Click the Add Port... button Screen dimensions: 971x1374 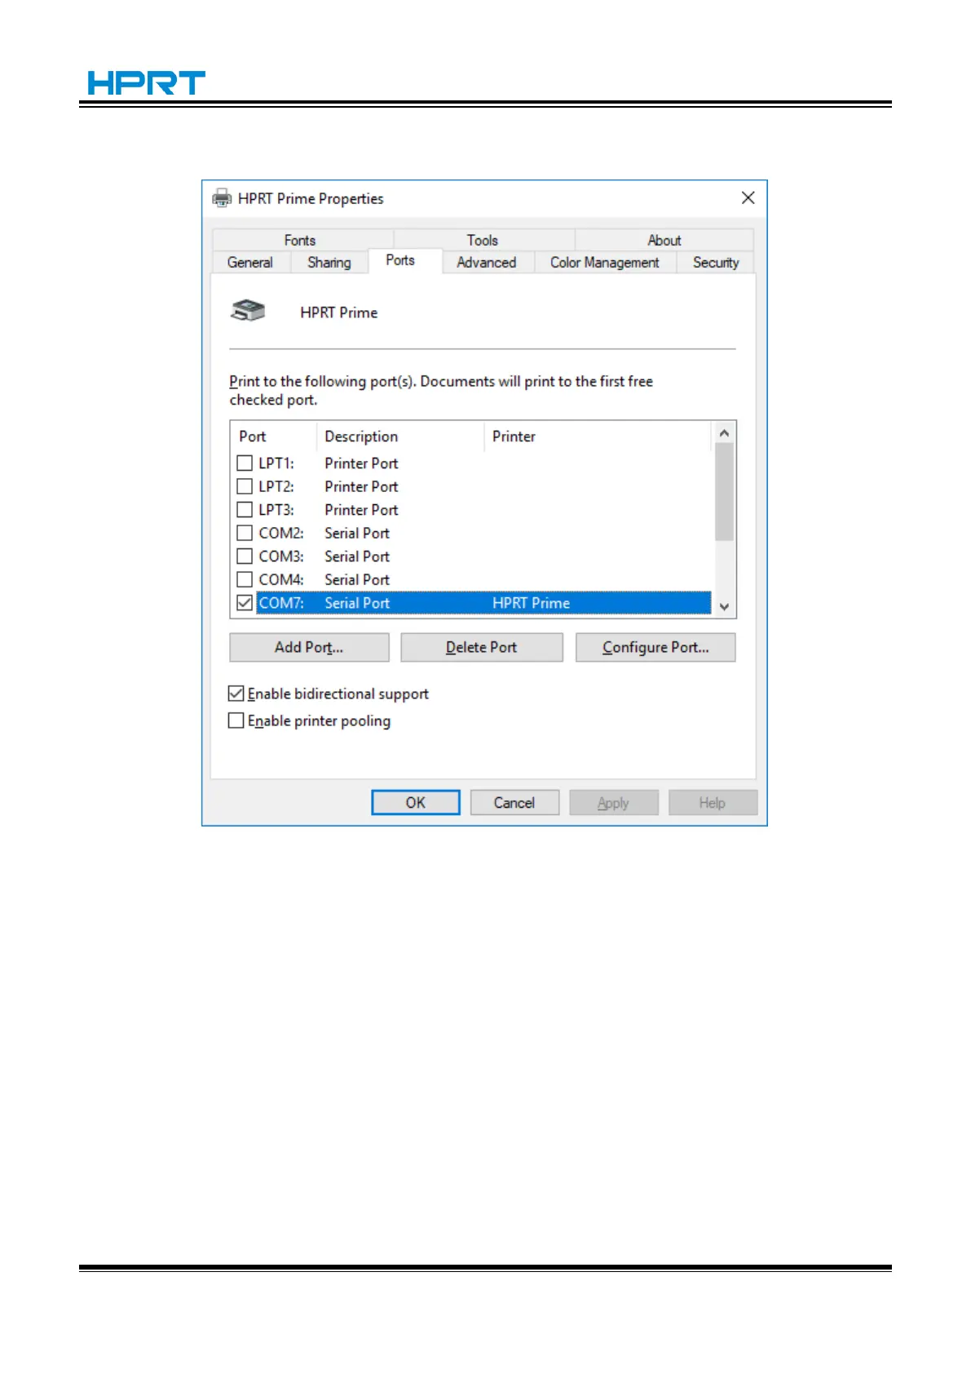pos(309,647)
